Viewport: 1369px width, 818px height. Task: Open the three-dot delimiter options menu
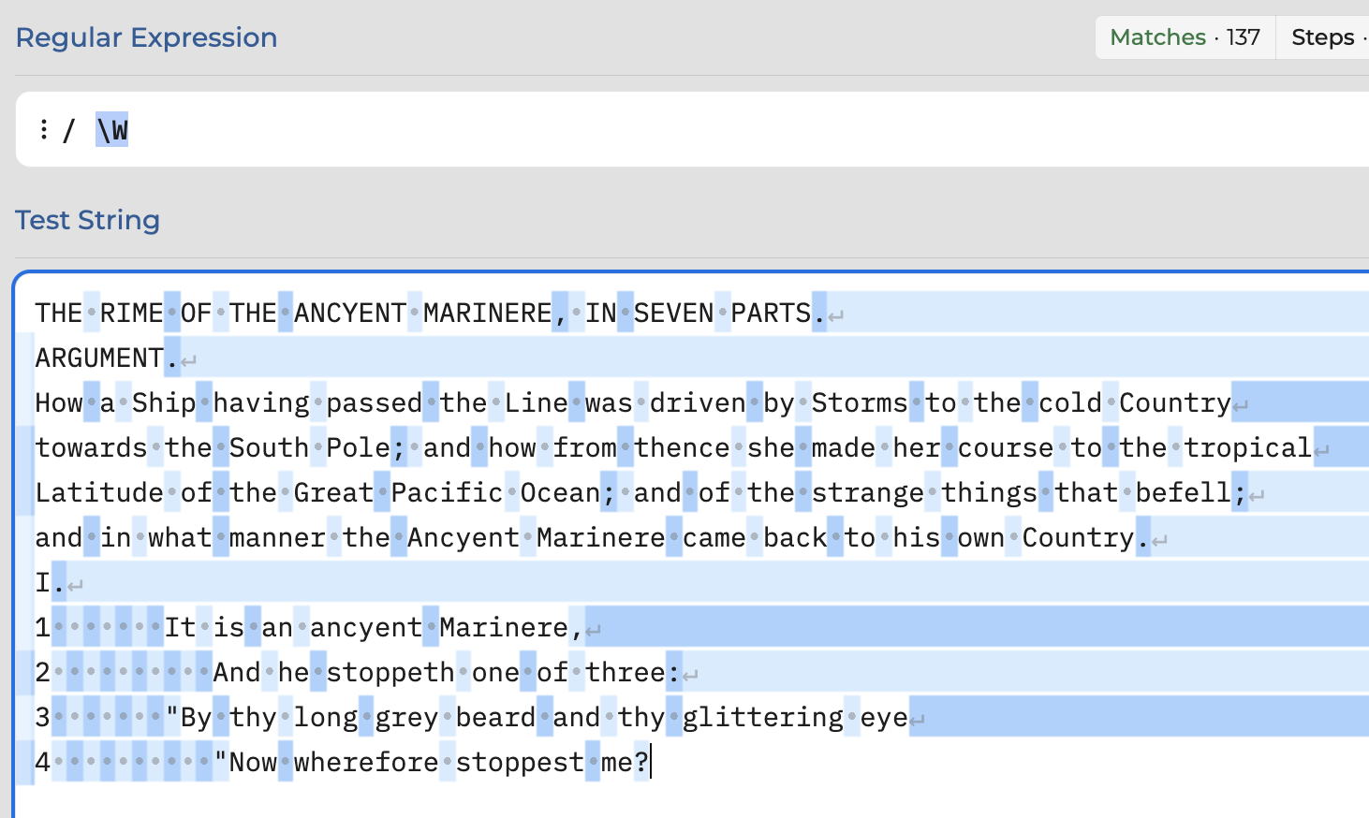click(43, 129)
